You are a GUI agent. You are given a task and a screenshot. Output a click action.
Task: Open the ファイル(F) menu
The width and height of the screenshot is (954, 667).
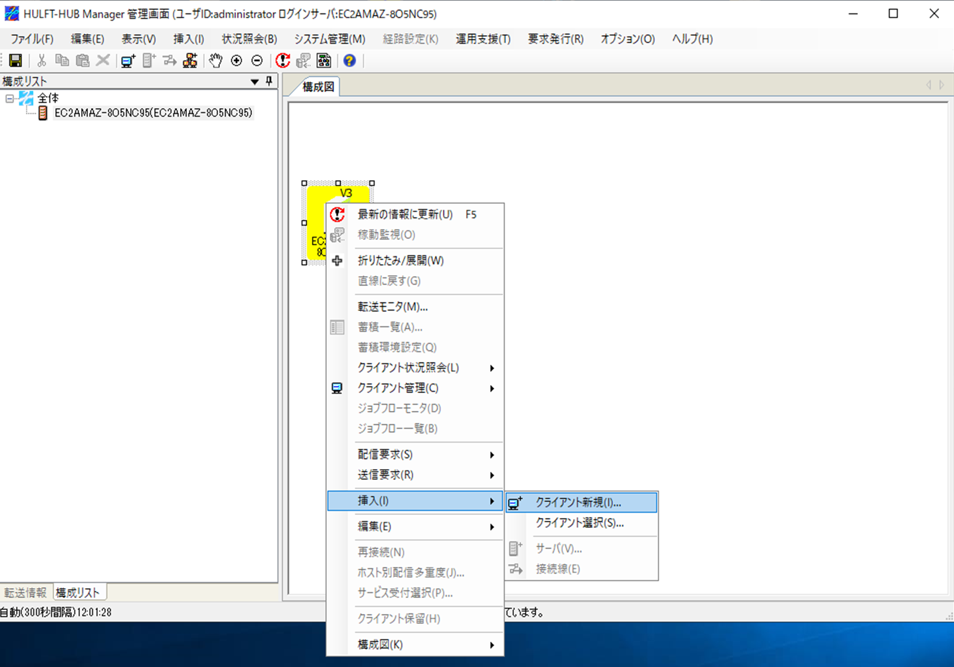click(32, 39)
